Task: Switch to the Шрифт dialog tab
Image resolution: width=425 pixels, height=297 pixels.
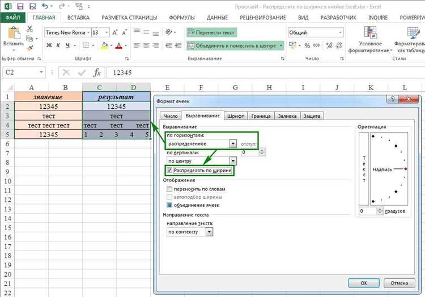Action: coord(235,116)
